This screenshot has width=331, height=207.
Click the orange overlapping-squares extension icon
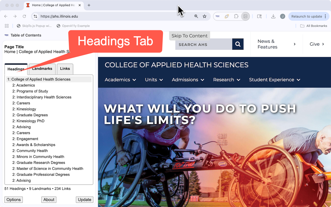tap(227, 16)
